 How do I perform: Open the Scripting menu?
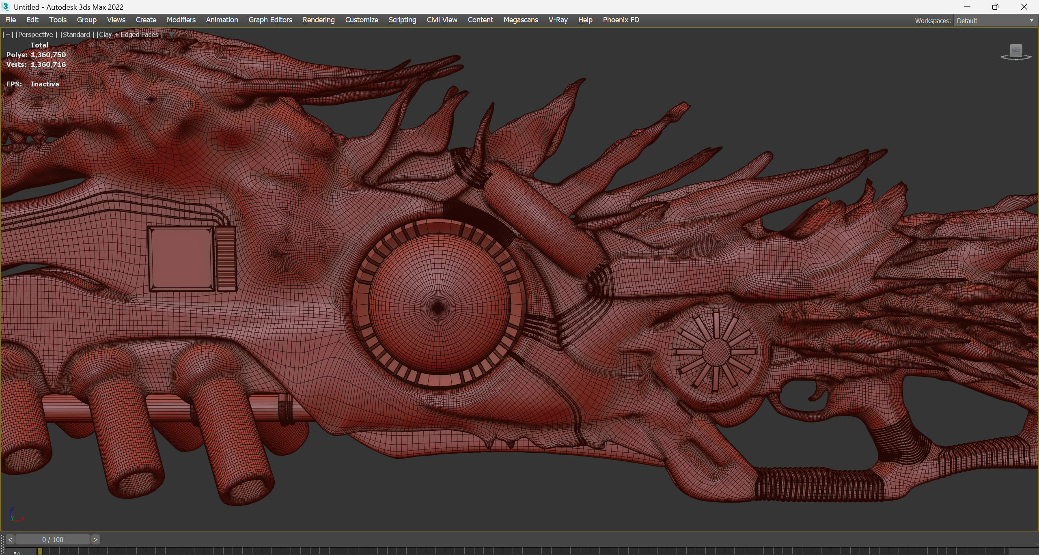pos(402,20)
